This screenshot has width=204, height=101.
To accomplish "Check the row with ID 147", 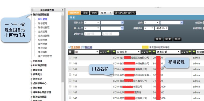I will click(70, 92).
